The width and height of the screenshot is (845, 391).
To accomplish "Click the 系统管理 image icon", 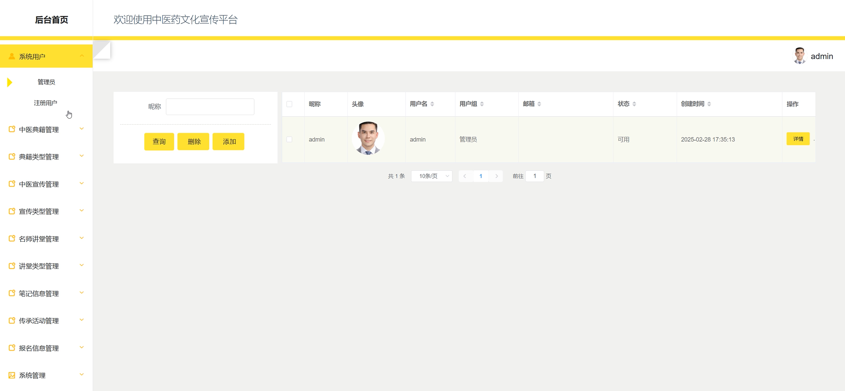I will click(12, 375).
